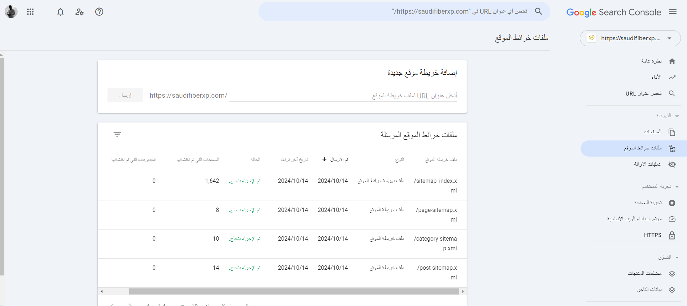The width and height of the screenshot is (687, 306).
Task: Click the Google Search Console logo
Action: click(x=614, y=12)
